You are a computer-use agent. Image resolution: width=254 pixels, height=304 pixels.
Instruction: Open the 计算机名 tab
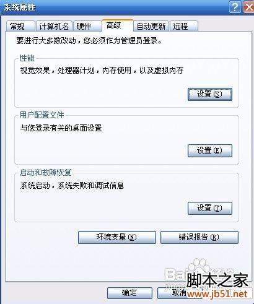coord(54,26)
